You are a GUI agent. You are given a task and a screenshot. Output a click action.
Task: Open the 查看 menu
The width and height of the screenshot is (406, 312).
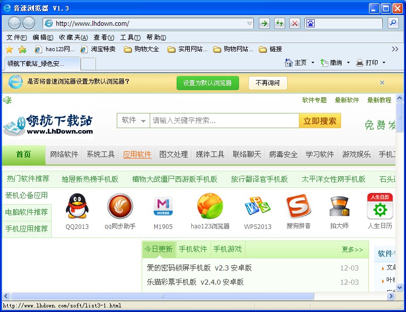(x=104, y=37)
